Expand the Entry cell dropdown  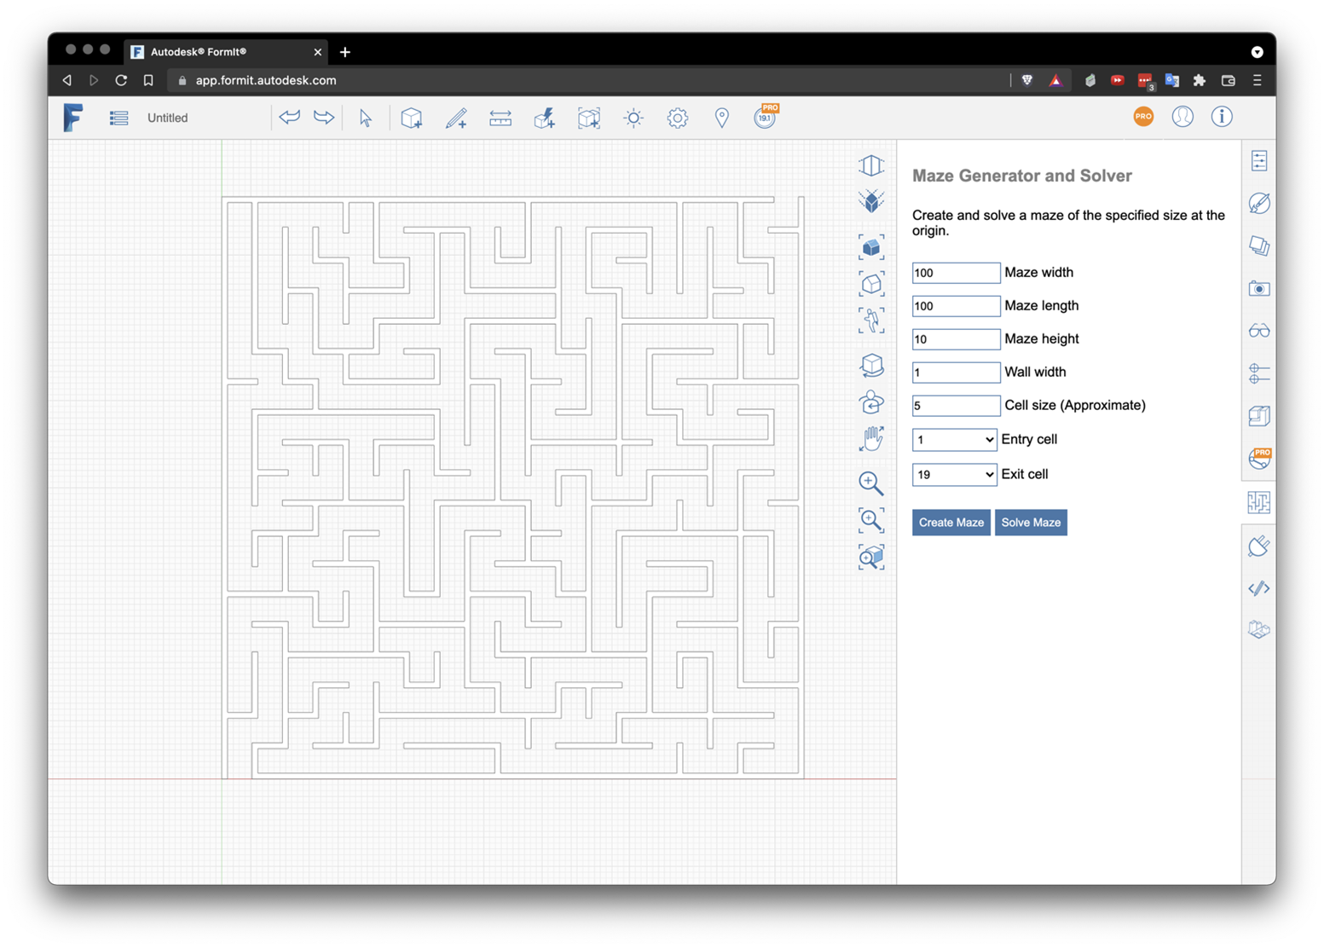coord(953,440)
